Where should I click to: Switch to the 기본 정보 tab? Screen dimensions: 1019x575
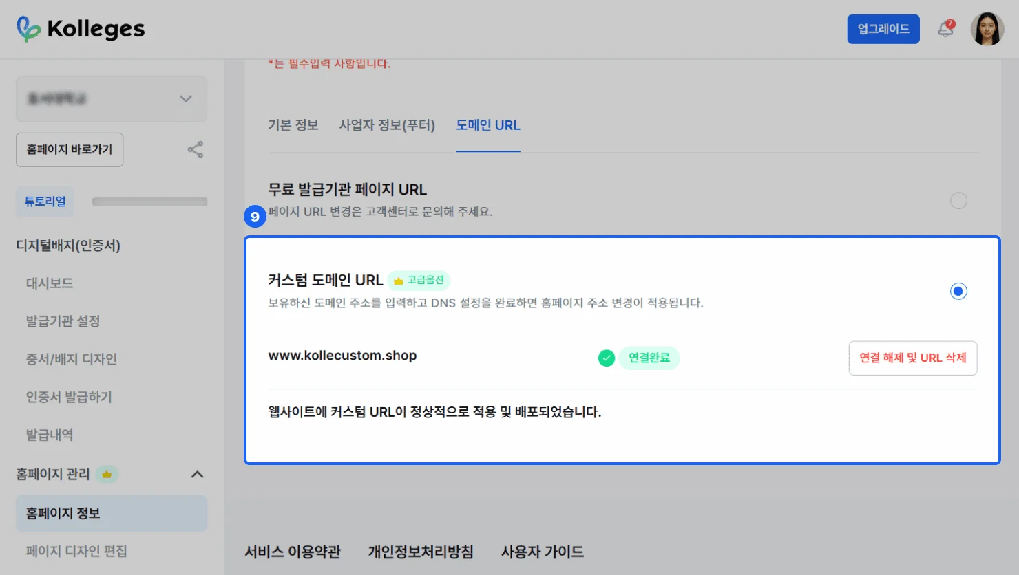coord(293,125)
